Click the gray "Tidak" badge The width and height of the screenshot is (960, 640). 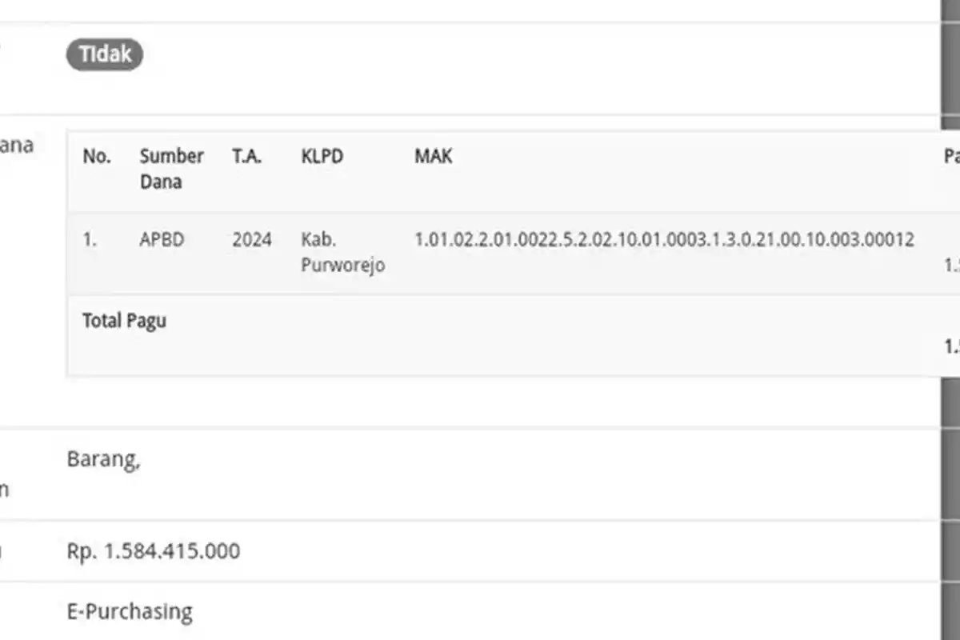pyautogui.click(x=105, y=55)
